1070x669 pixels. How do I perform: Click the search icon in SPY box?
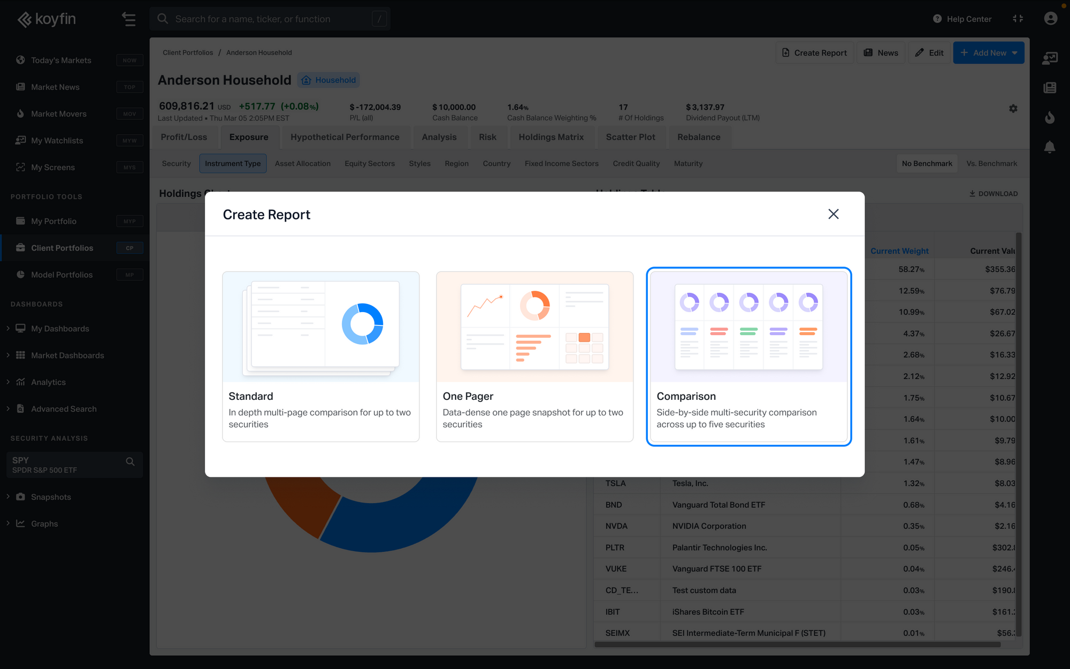130,461
